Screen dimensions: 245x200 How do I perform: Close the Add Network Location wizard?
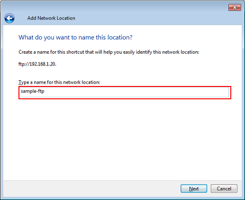click(235, 8)
